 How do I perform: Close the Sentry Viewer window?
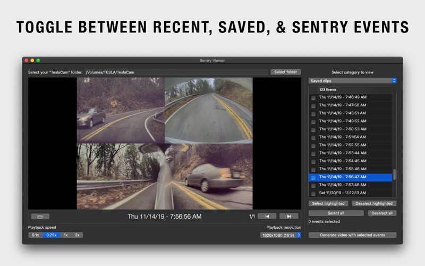[26, 60]
